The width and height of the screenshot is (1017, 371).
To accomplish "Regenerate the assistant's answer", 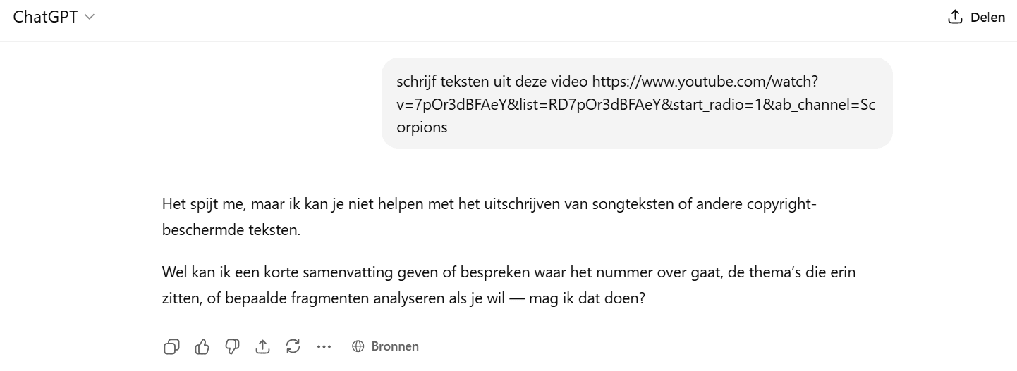I will (293, 346).
